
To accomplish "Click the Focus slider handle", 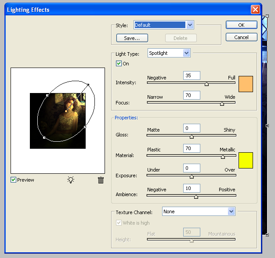I will coord(222,104).
